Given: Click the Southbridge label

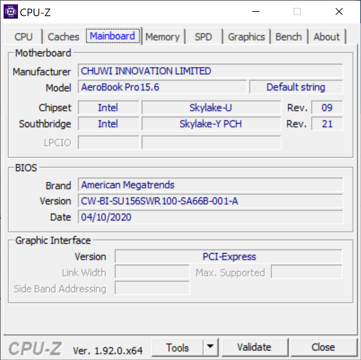Looking at the screenshot, I should coord(45,124).
